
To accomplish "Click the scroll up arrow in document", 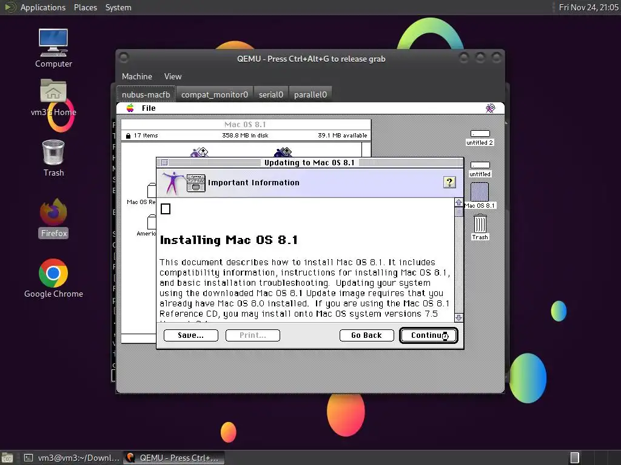I will 458,202.
